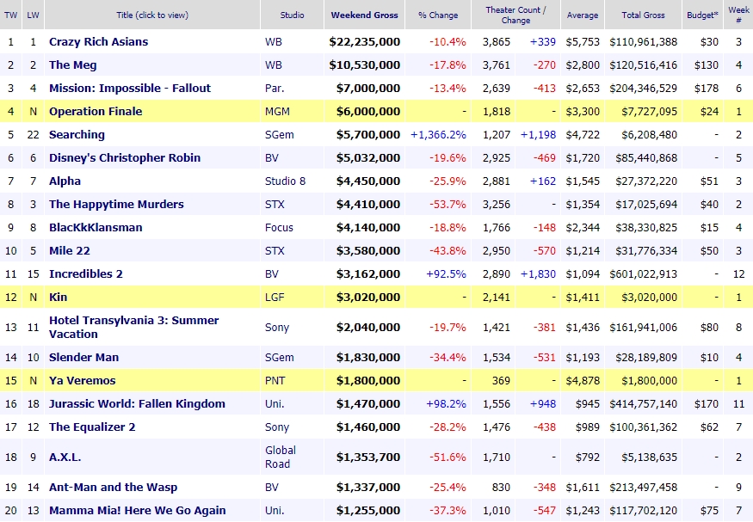
Task: Select total gross $213,497,458
Action: pyautogui.click(x=644, y=488)
